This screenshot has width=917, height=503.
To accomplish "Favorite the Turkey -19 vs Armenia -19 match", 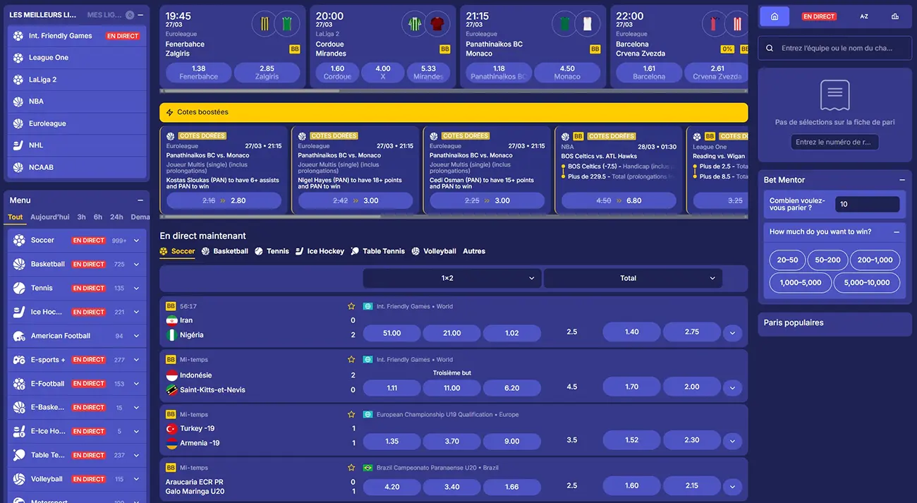I will [351, 414].
